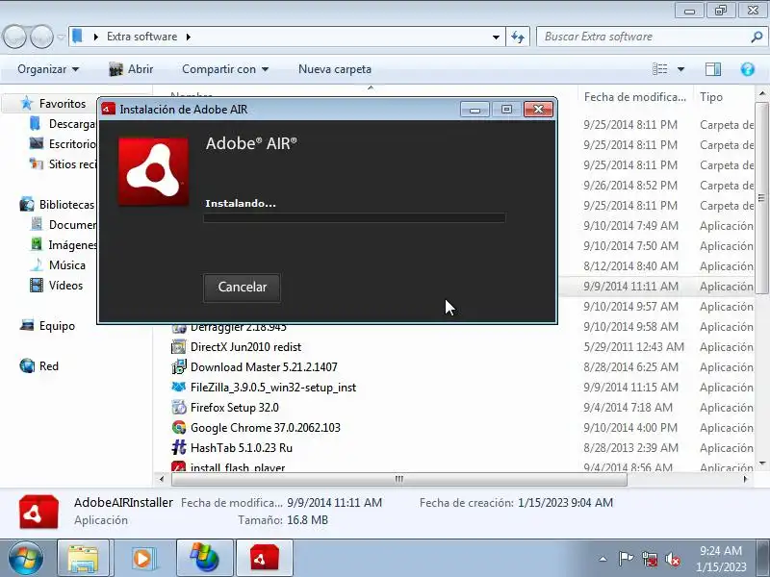Open the muted volume tray icon
This screenshot has width=770, height=577.
click(x=672, y=559)
